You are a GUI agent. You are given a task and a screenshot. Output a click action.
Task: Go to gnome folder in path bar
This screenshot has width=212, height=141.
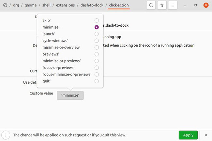tap(31, 5)
